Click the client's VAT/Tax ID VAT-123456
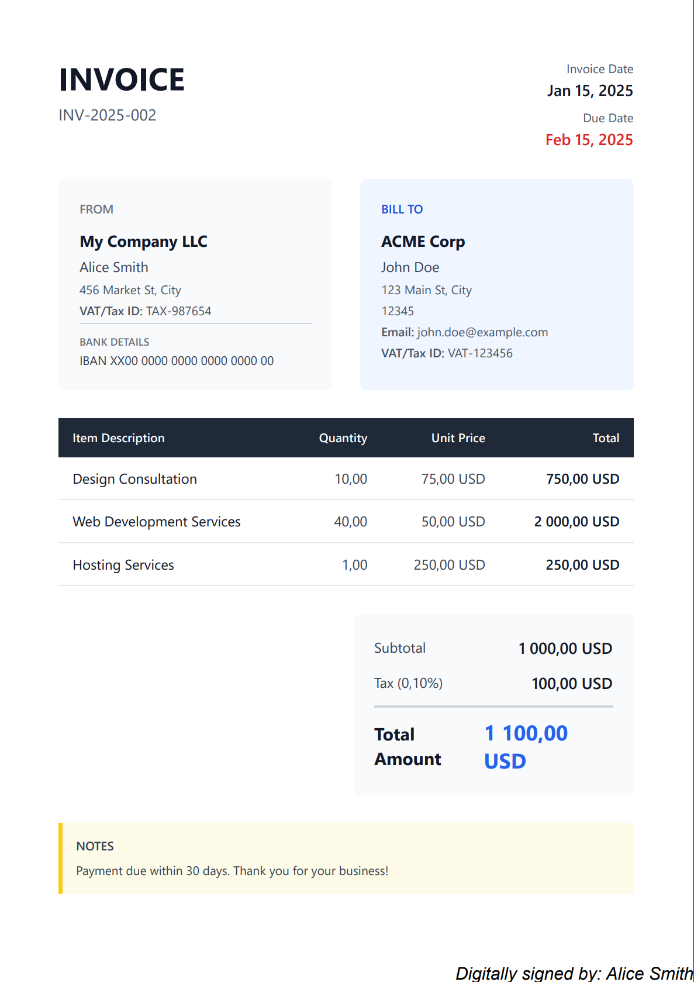The height and width of the screenshot is (982, 694). pos(479,353)
